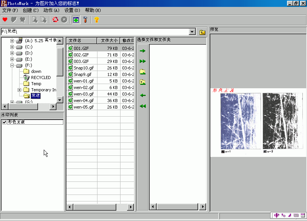Viewport: 307px width, 221px height.
Task: Click the third gray heart toolbar icon
Action: [x=23, y=20]
